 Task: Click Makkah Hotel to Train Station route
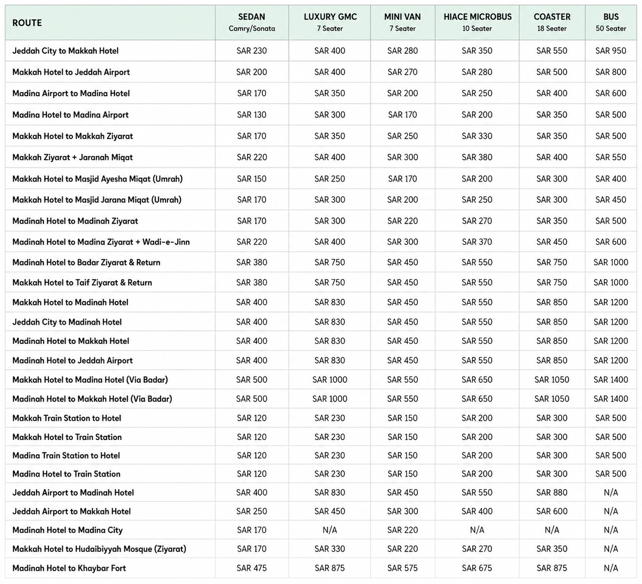coord(67,437)
